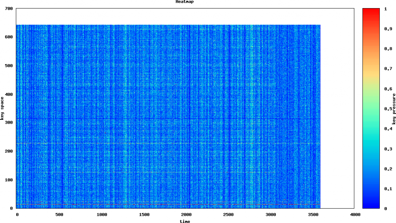
Task: Click x-axis tick label '500'
Action: tap(59, 214)
